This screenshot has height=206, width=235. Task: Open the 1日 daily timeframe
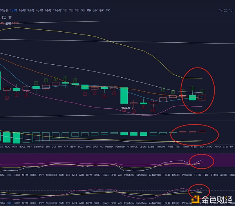click(x=65, y=10)
